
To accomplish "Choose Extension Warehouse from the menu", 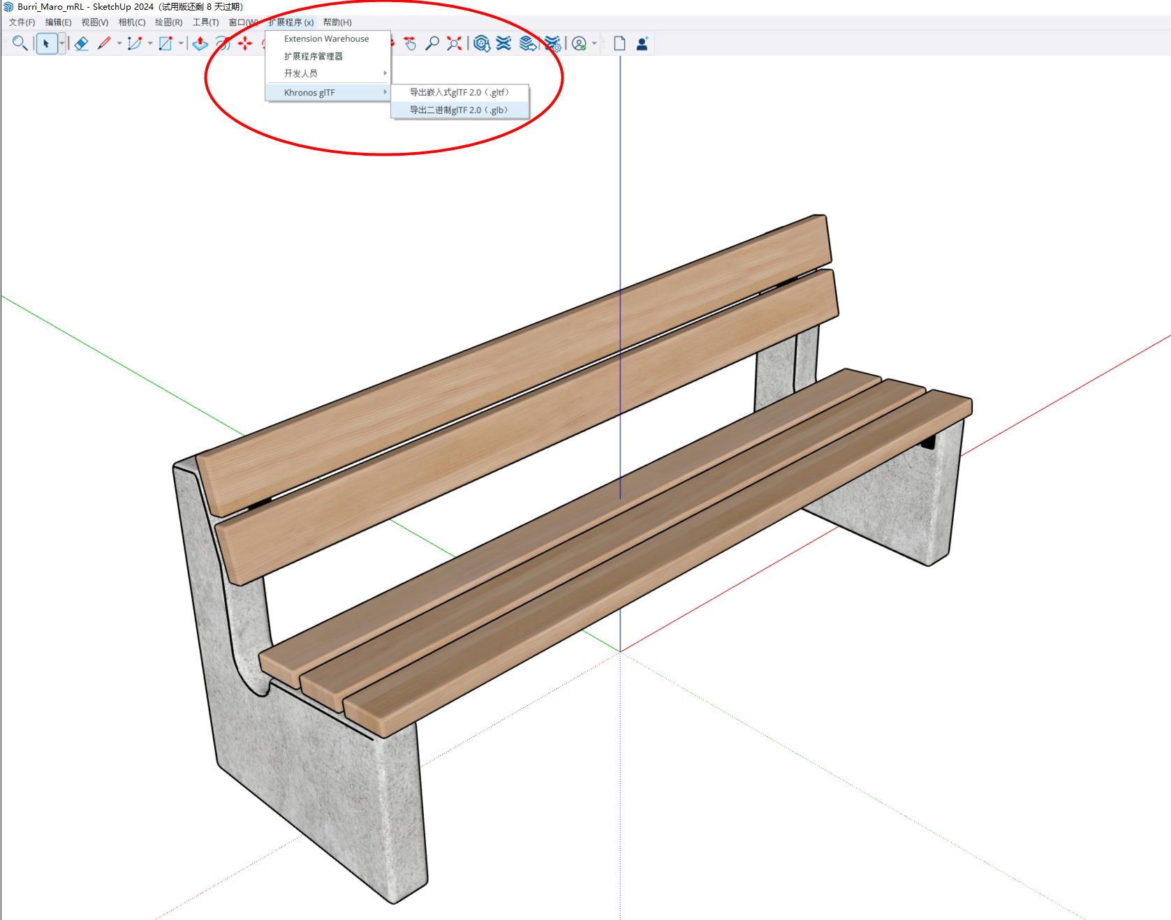I will pos(326,39).
